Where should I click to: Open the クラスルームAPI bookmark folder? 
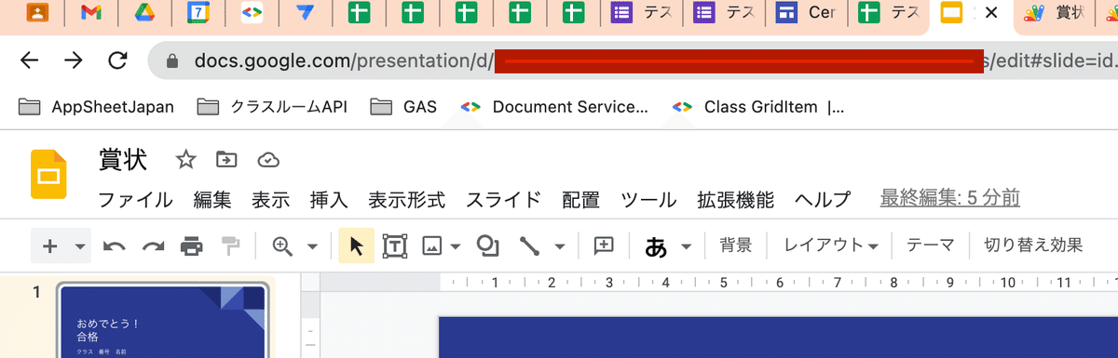point(272,107)
